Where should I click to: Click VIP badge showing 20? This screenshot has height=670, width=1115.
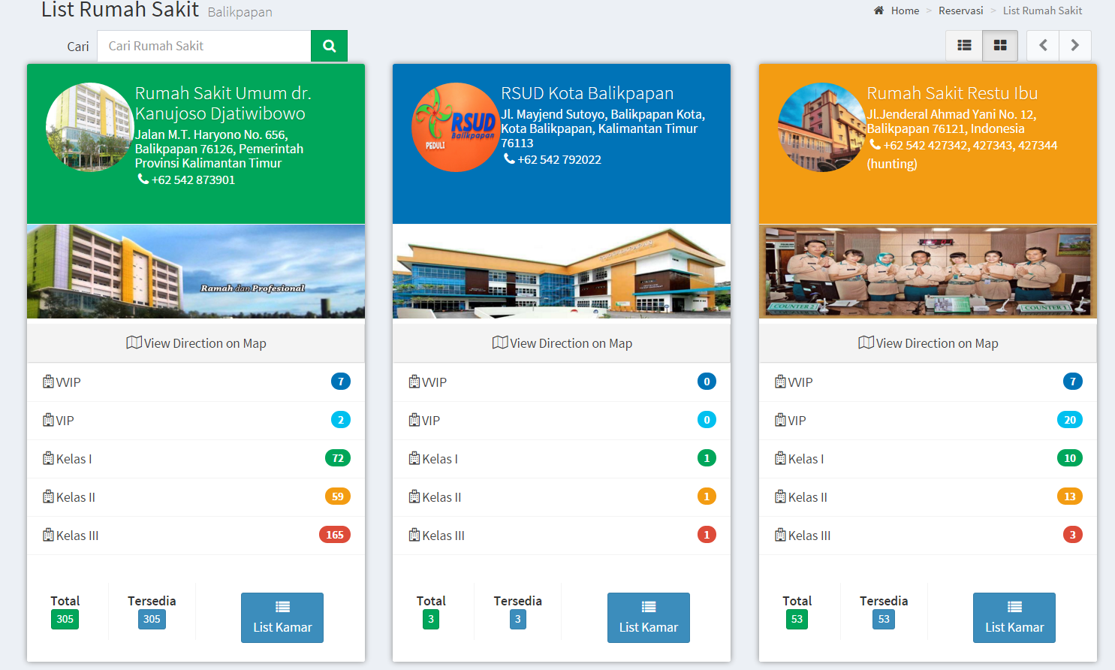[1070, 420]
